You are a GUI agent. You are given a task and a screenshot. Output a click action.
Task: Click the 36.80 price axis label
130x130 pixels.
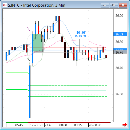(x=119, y=42)
